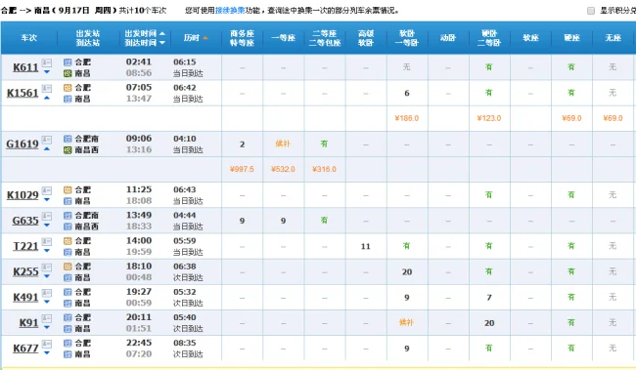Expand price details for train K491

[47, 302]
